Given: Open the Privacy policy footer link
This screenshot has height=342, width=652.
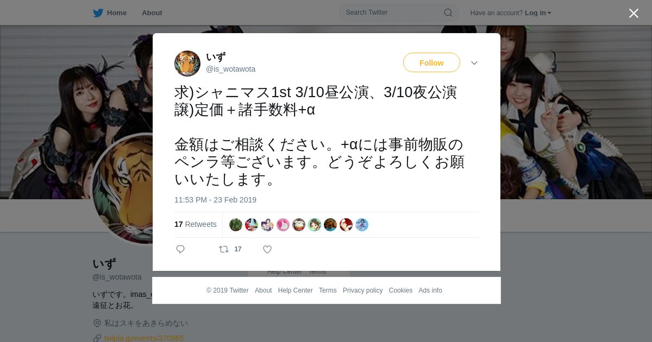Looking at the screenshot, I should point(362,290).
